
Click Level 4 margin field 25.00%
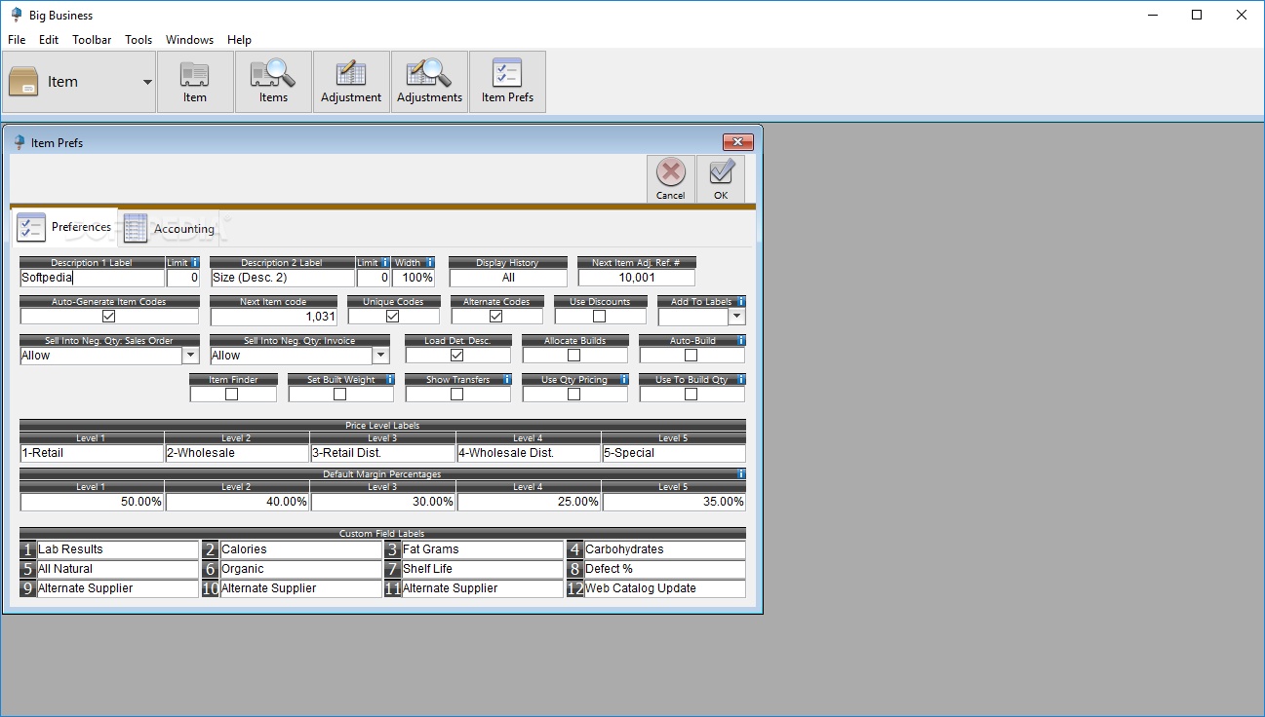click(529, 502)
